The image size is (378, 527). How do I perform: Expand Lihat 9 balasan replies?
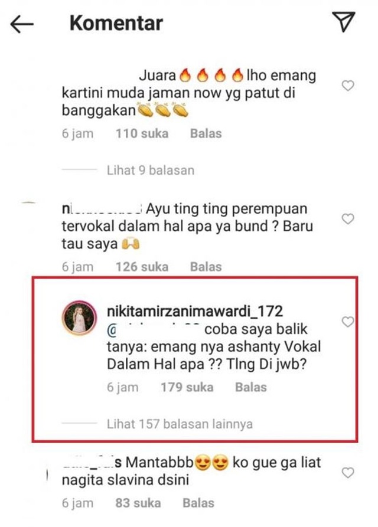[x=151, y=171]
